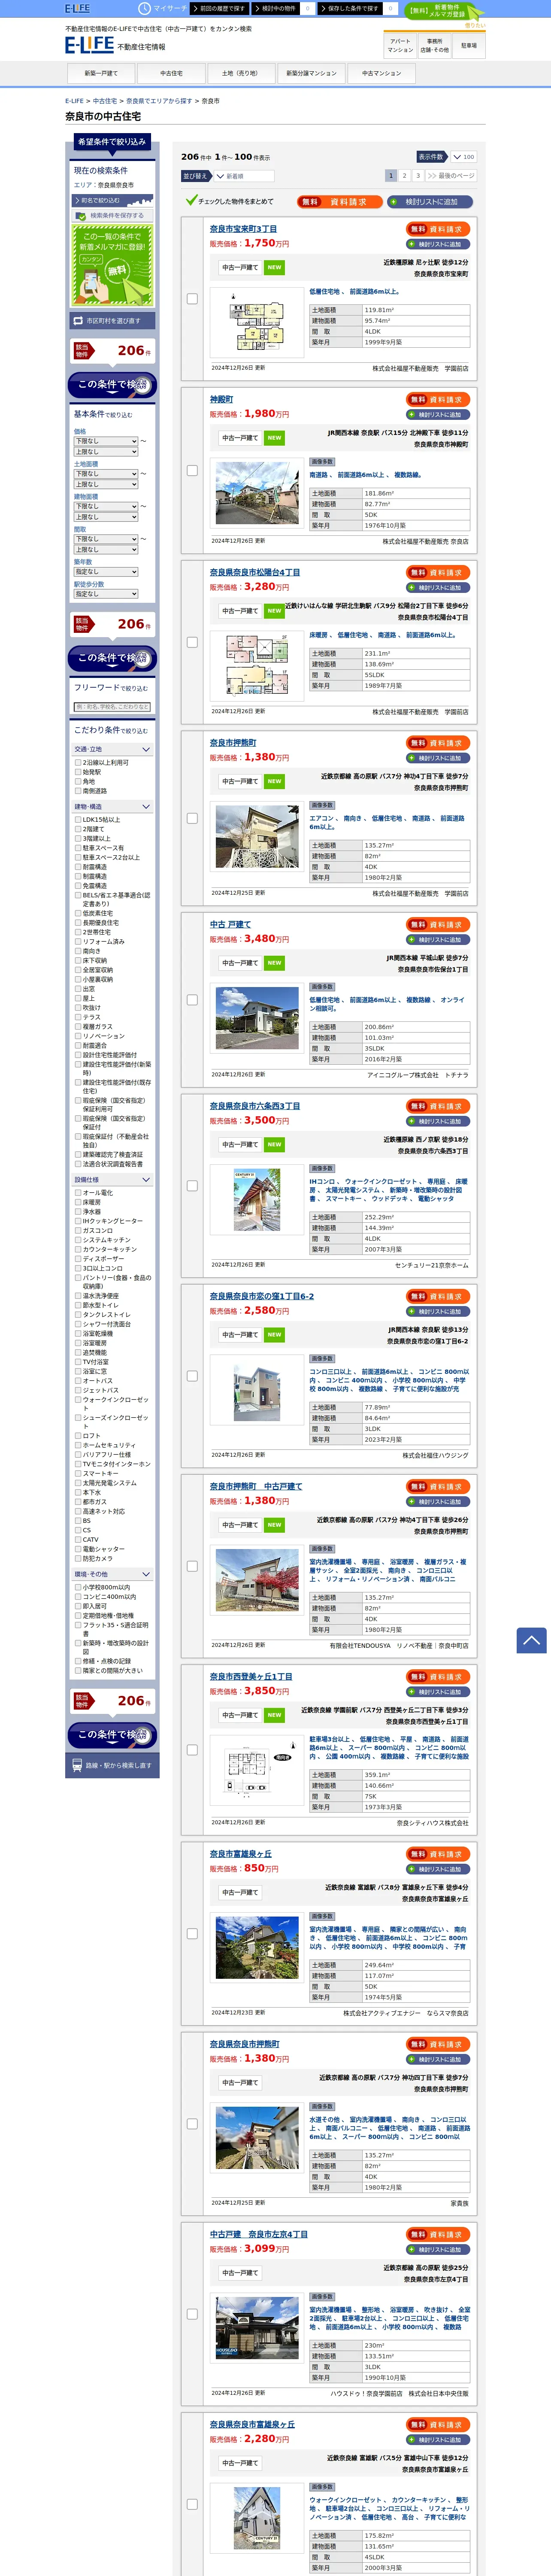The image size is (551, 2576).
Task: Select 新築分譲マンション tab
Action: [311, 73]
